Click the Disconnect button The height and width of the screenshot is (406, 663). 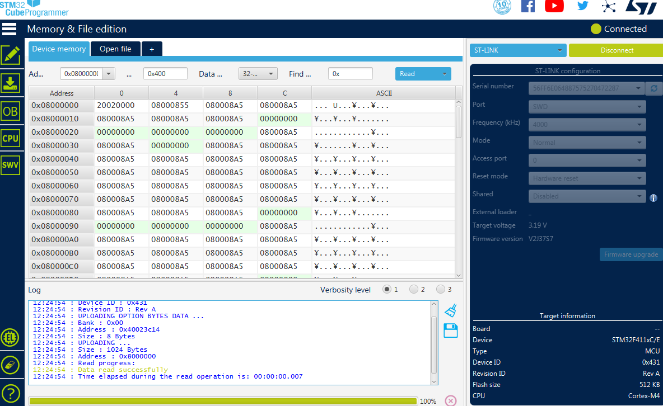click(617, 50)
